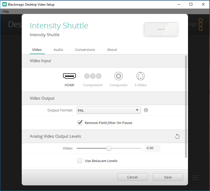210x191 pixels.
Task: Click the Output Format info icon
Action: pyautogui.click(x=146, y=110)
